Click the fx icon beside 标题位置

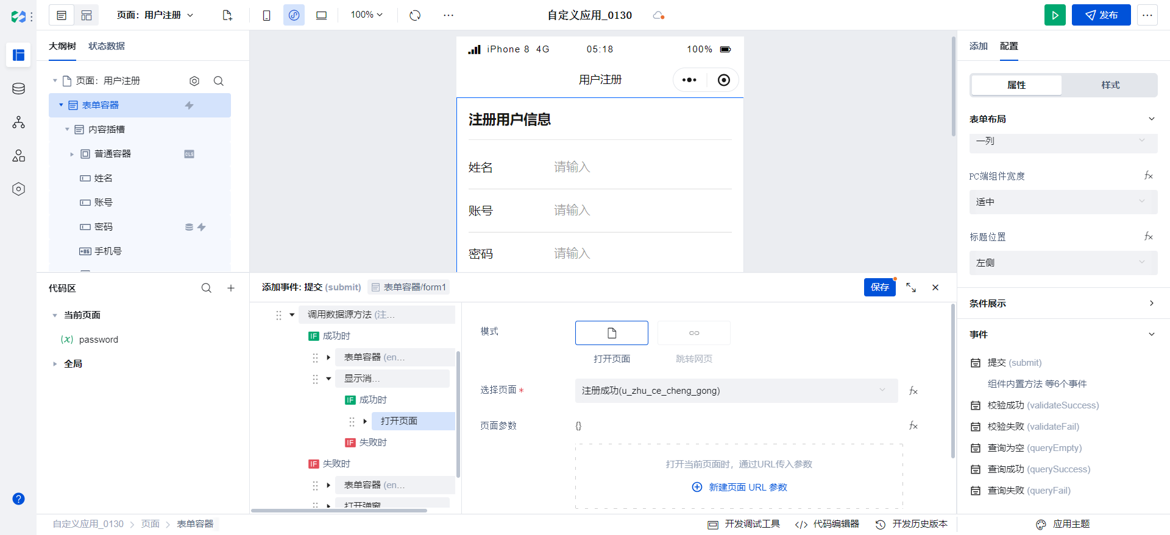pyautogui.click(x=1149, y=236)
